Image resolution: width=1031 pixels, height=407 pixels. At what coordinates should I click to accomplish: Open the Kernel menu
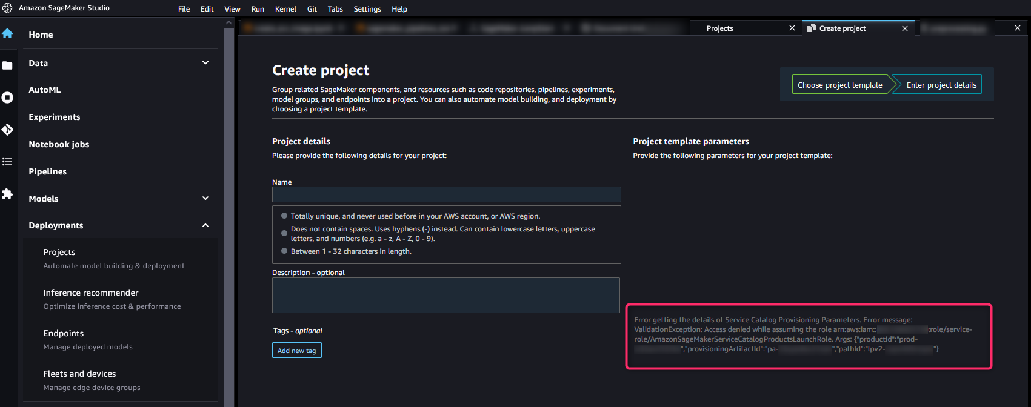coord(285,9)
